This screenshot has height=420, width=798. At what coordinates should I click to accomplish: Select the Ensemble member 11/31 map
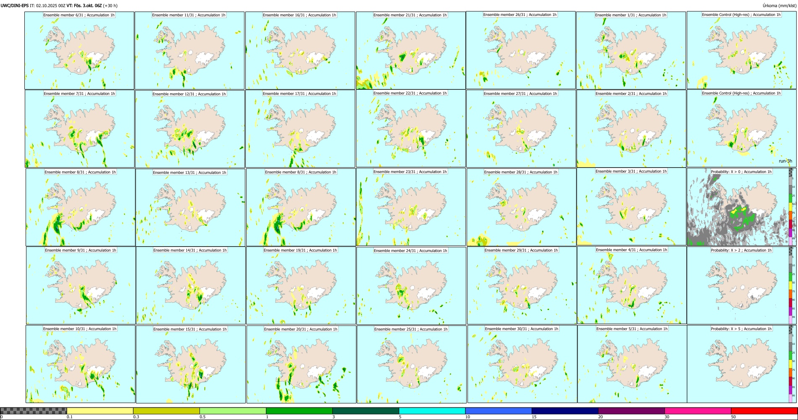coord(189,50)
